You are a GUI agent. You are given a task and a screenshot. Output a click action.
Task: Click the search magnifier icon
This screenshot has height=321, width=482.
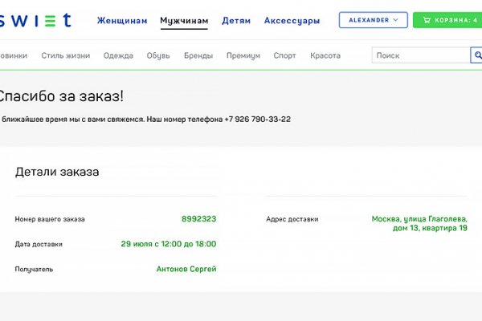click(476, 55)
